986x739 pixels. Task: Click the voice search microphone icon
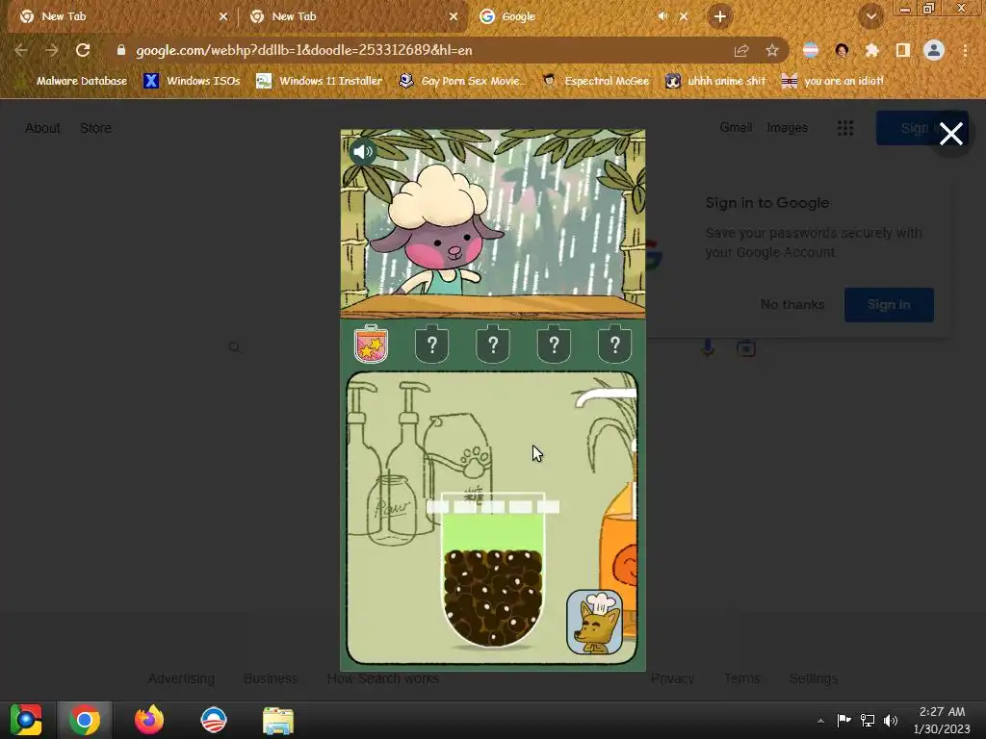708,347
